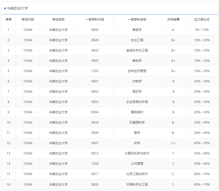
Task: Select the 草学 discipline cell
Action: (x=137, y=133)
